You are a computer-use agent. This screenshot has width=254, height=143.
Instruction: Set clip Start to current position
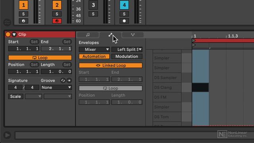click(34, 42)
